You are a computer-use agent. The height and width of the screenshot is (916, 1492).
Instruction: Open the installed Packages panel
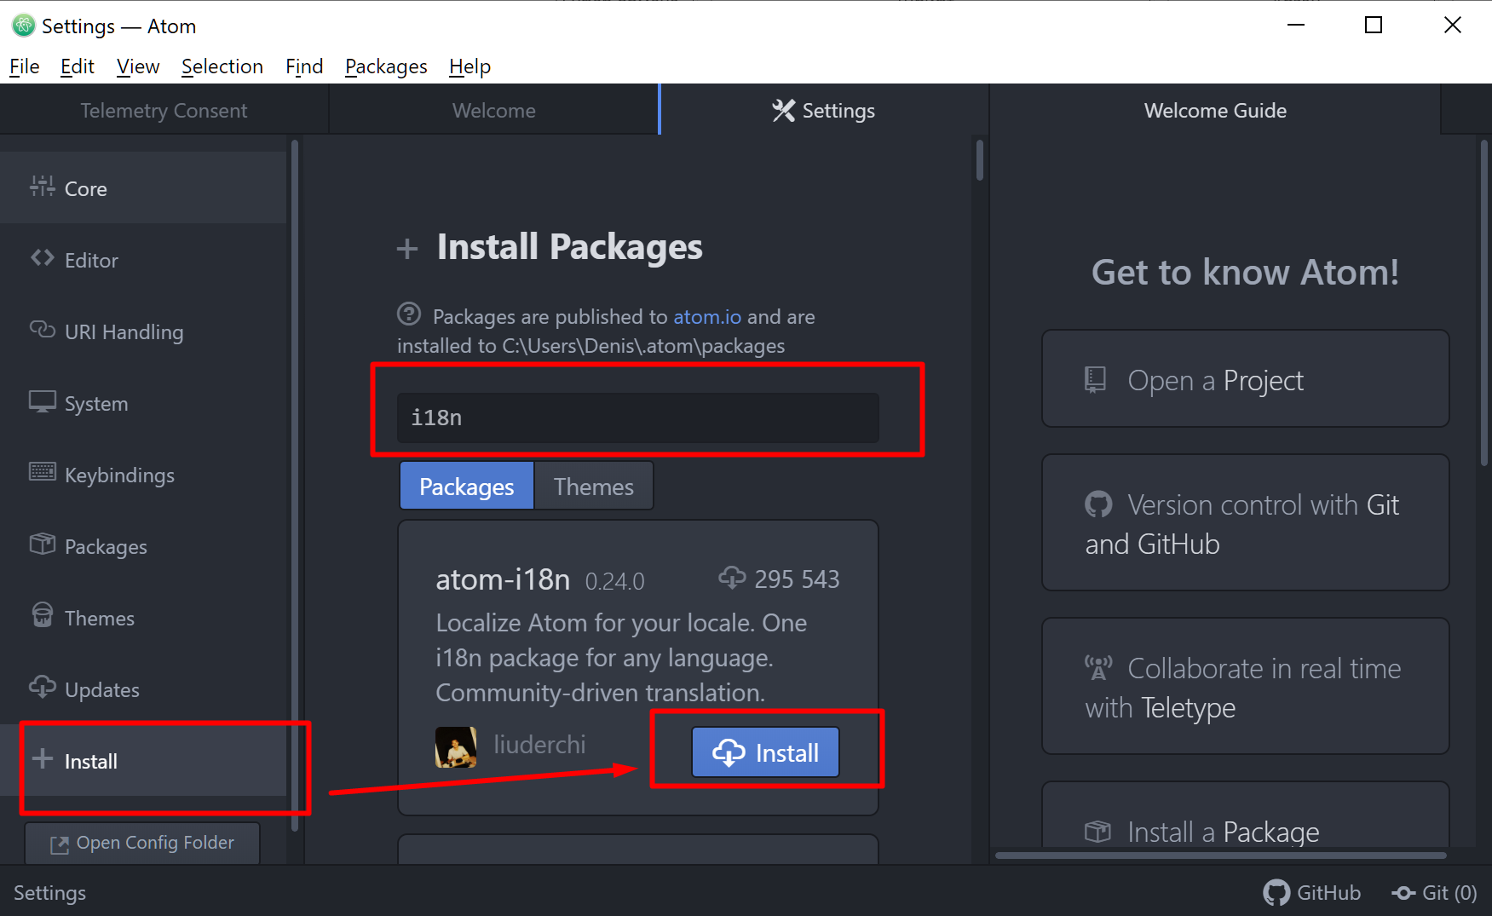tap(143, 546)
